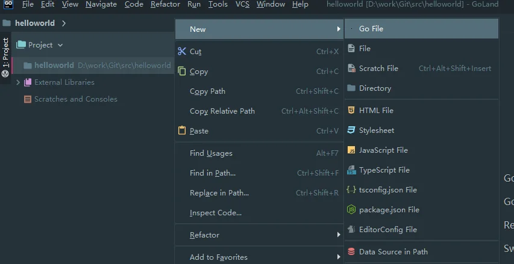Click the External Libraries icon

point(28,82)
